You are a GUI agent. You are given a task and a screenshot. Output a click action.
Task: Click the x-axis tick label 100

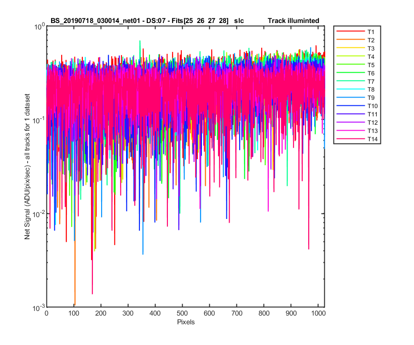74,313
